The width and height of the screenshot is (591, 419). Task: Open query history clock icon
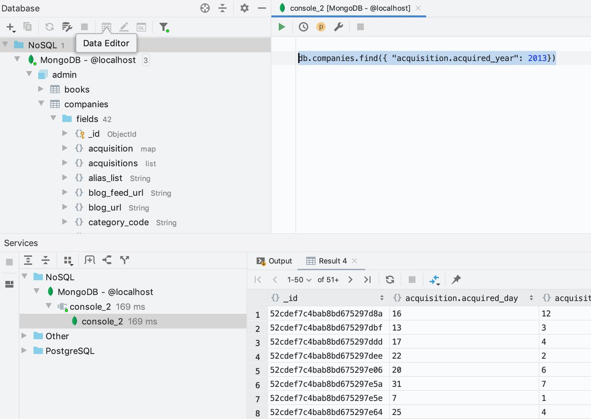coord(303,27)
